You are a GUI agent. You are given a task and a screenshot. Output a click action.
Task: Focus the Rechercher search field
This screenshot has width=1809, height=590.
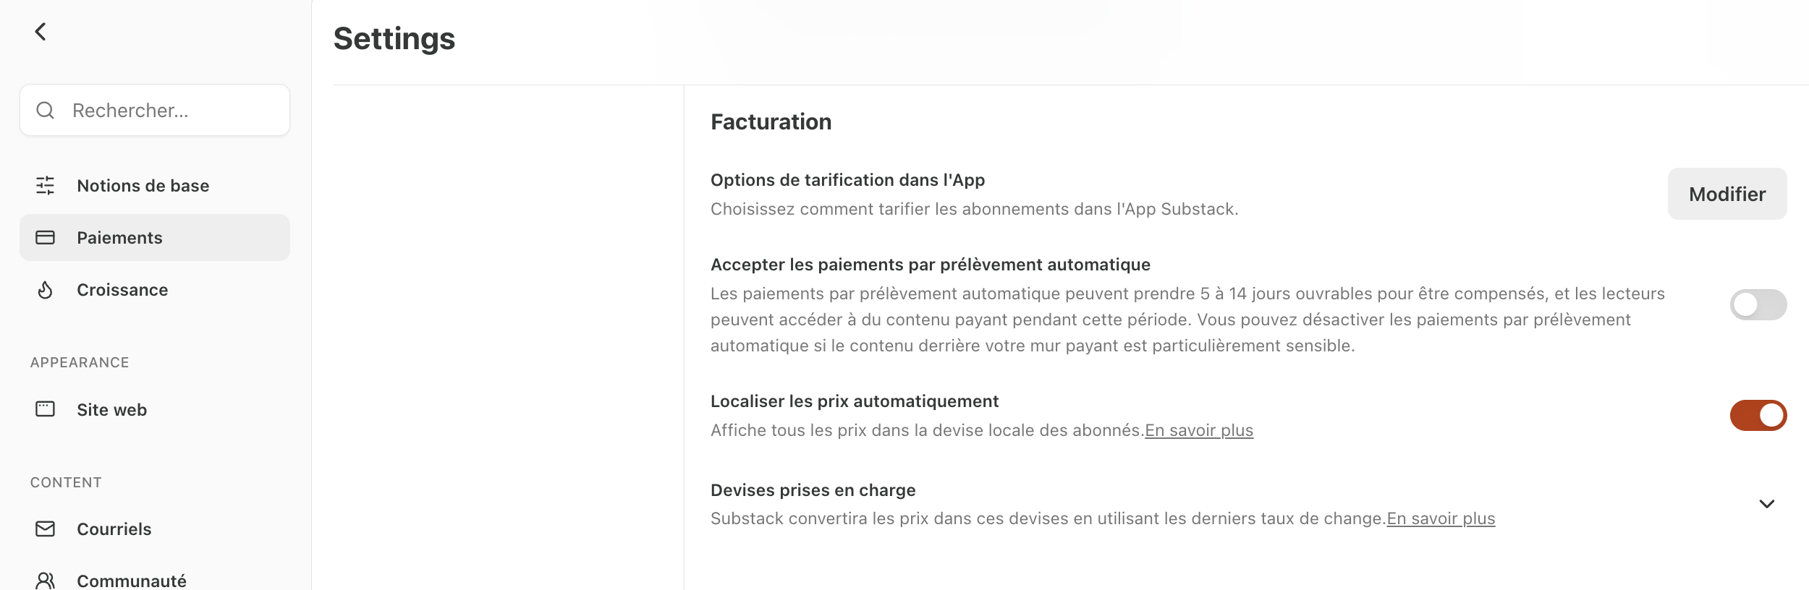click(155, 110)
